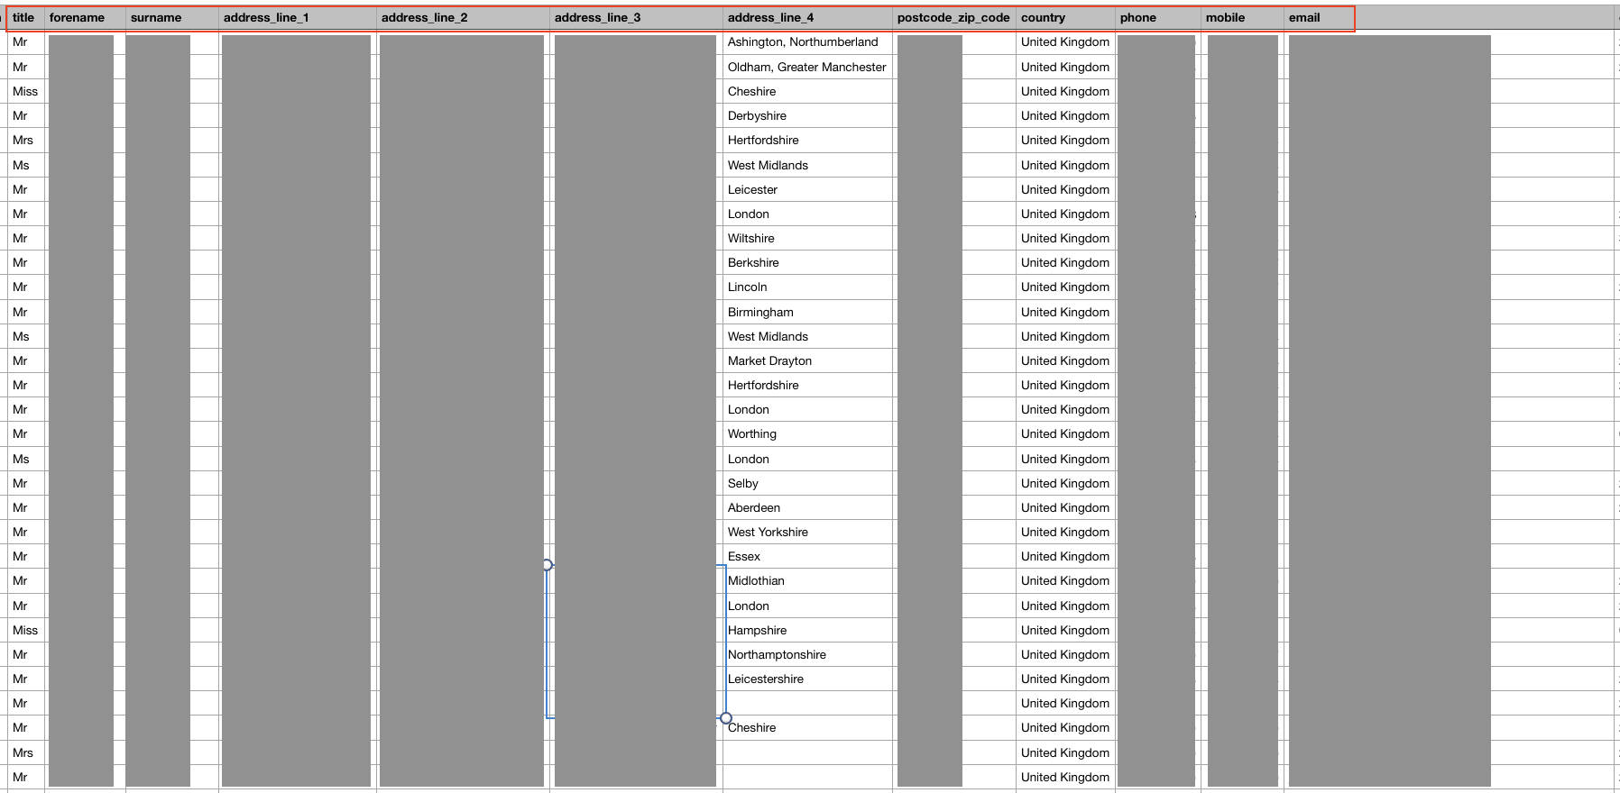Select the 'Lincoln' address cell

point(808,287)
